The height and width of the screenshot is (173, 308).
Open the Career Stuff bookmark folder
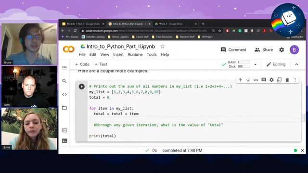140,37
